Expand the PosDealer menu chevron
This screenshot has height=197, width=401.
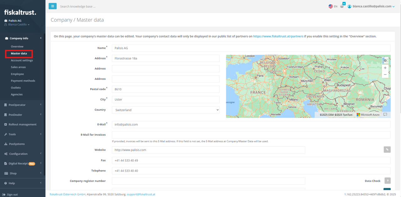(x=41, y=114)
